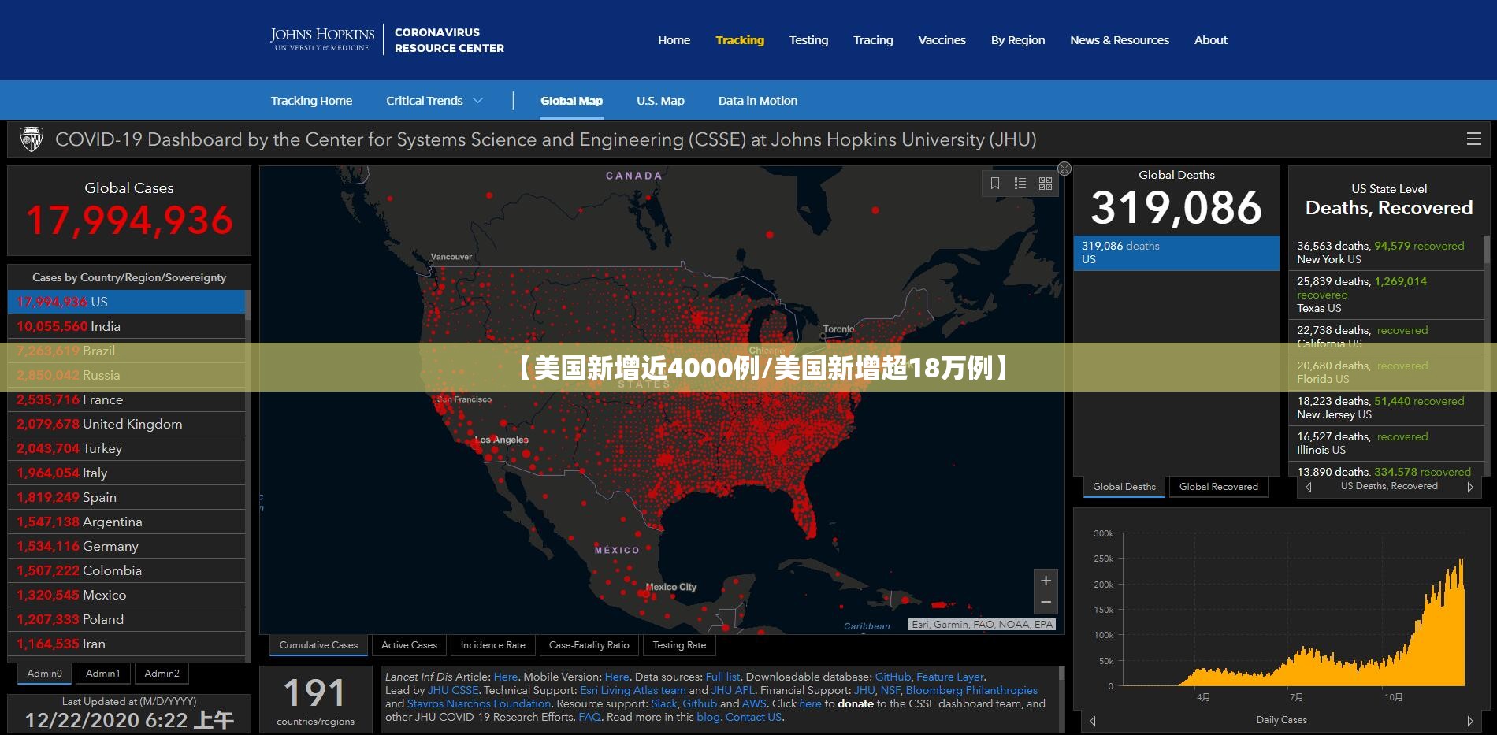The width and height of the screenshot is (1497, 735).
Task: Open the dashboard hamburger menu
Action: click(1473, 139)
